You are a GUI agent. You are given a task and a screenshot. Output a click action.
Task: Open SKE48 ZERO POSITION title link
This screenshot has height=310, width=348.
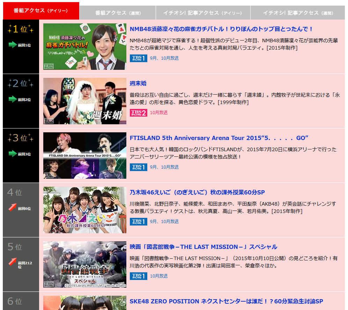tap(226, 301)
